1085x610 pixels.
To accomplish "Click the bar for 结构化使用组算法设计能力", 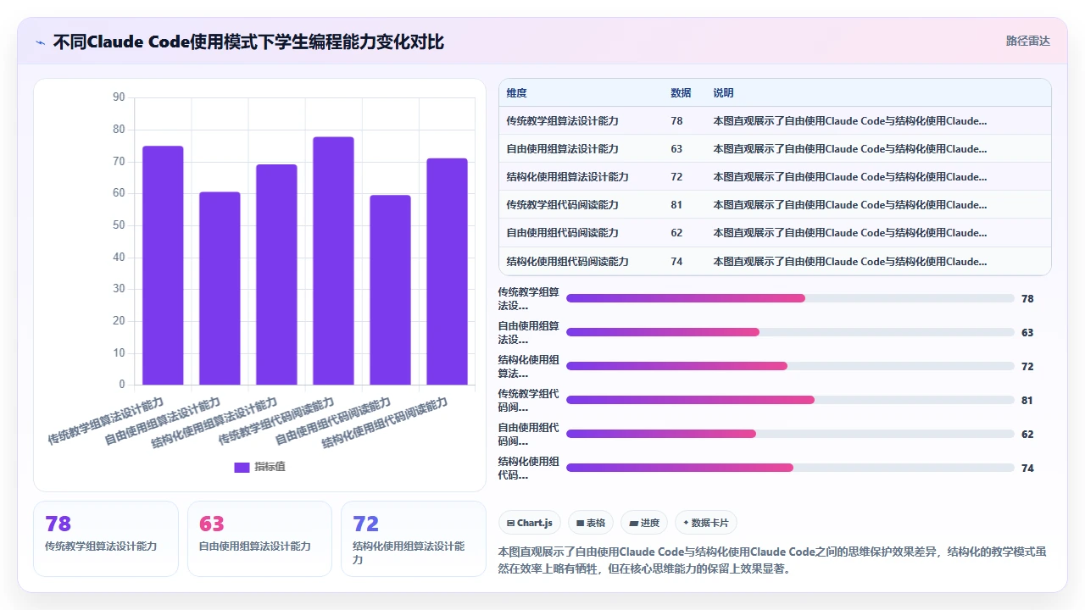I will 276,274.
